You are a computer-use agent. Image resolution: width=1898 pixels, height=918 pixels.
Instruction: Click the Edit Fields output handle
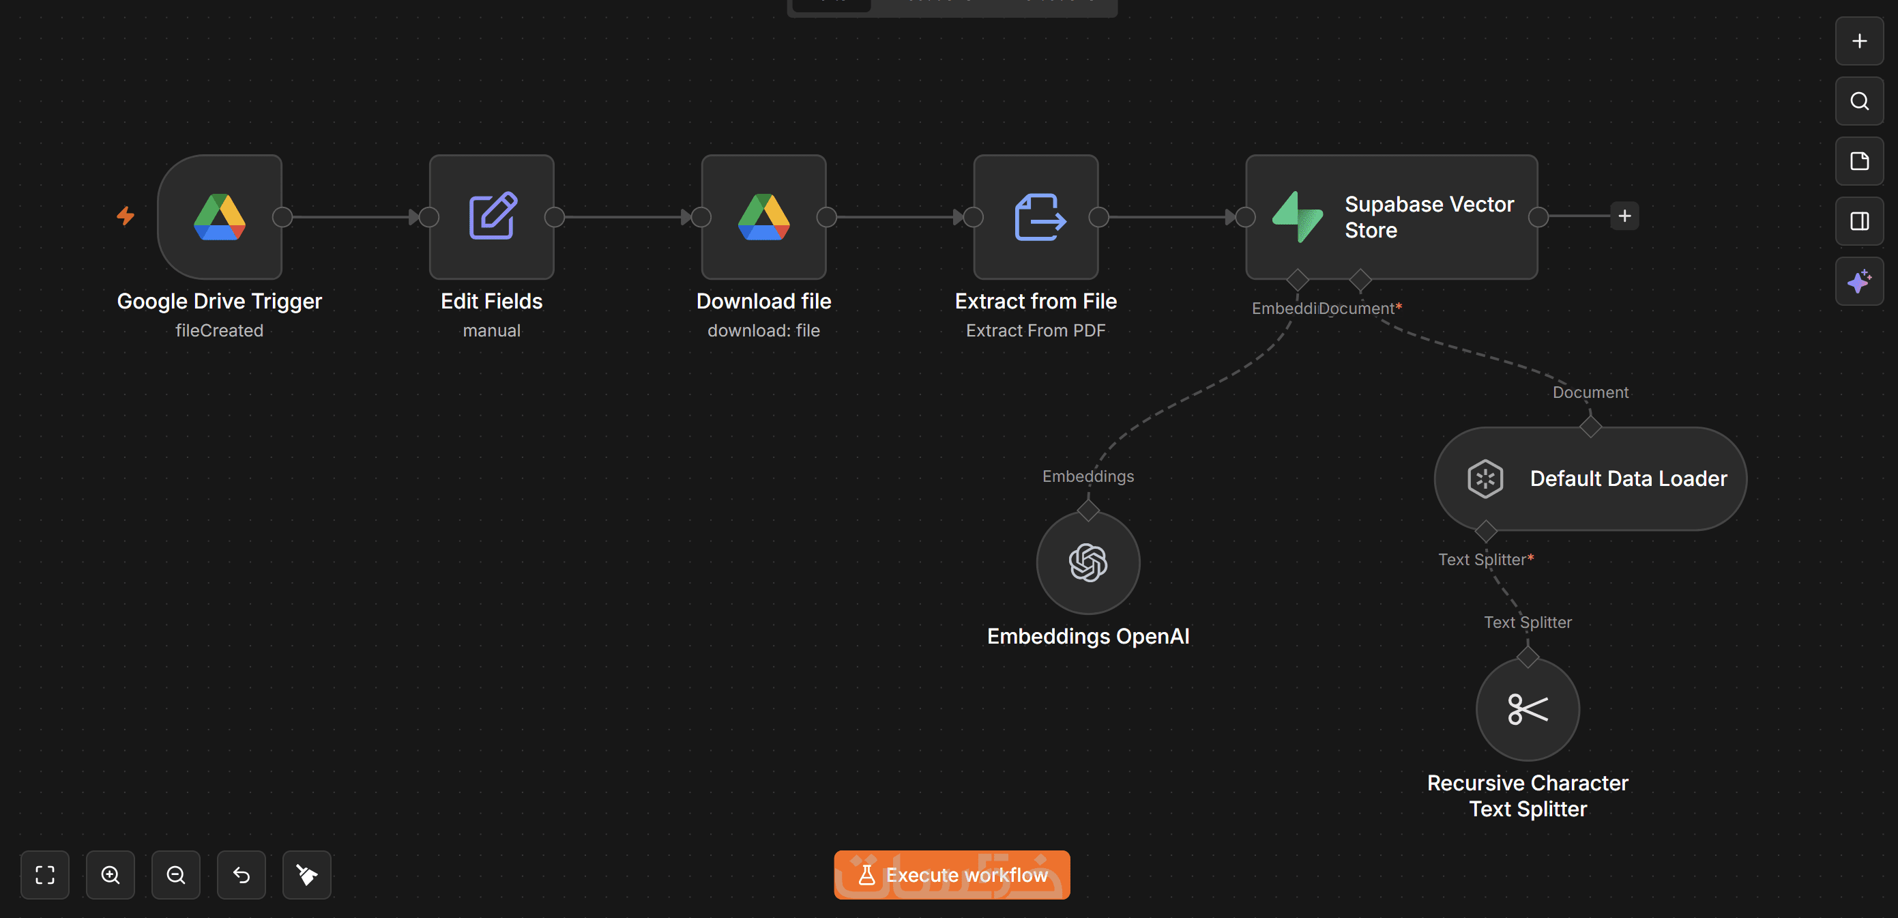click(x=554, y=217)
